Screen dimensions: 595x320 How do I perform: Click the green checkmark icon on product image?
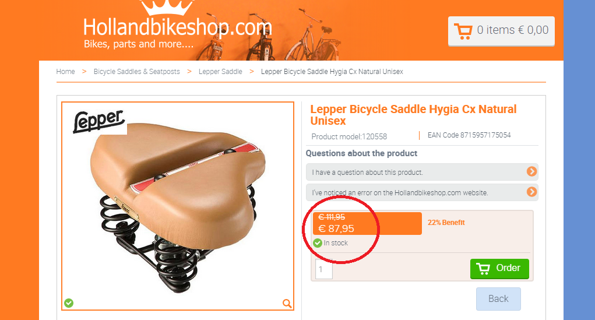[69, 303]
